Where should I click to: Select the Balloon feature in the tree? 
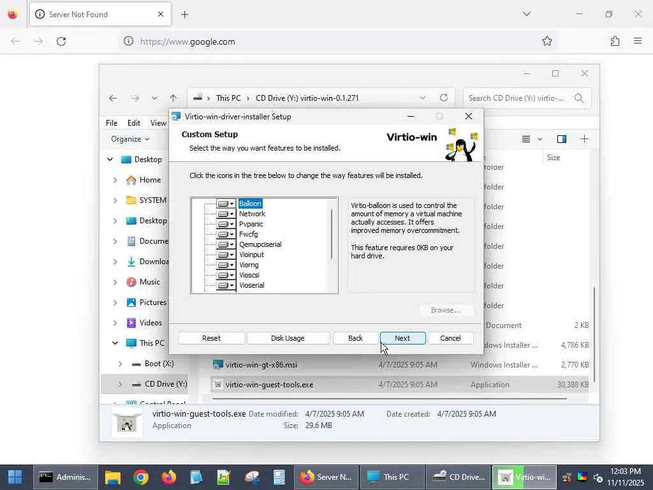coord(250,204)
